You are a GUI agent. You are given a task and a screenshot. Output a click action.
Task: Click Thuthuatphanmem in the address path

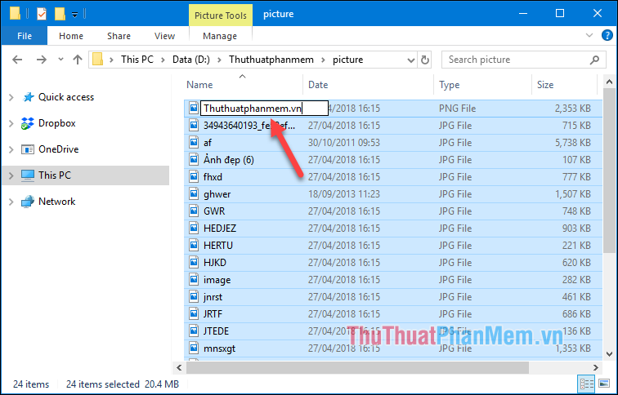pyautogui.click(x=271, y=60)
